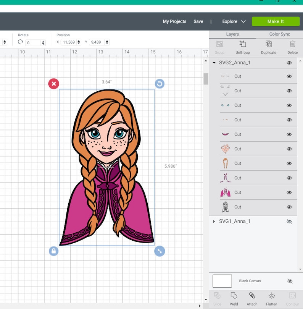Select the eyelashes layer thumbnail
The width and height of the screenshot is (303, 309).
point(225,76)
